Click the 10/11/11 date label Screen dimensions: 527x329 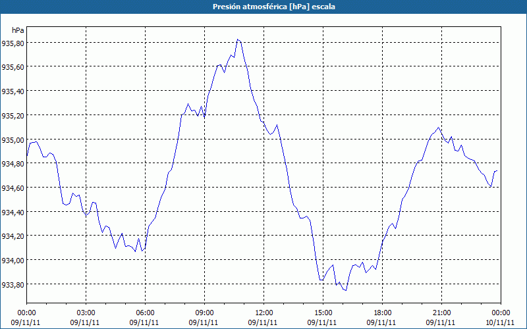pos(500,322)
